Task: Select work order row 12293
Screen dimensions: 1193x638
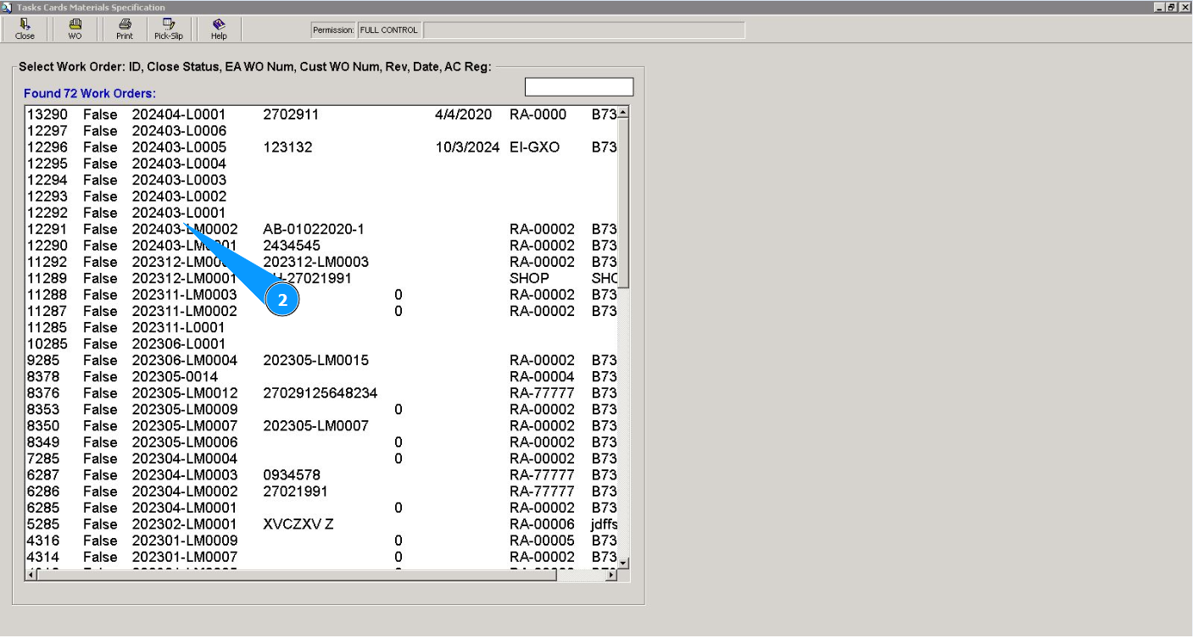Action: tap(321, 197)
